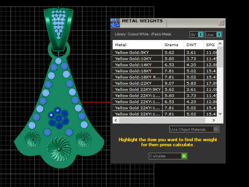Click the table scroll down arrow
The image size is (249, 187).
point(220,114)
